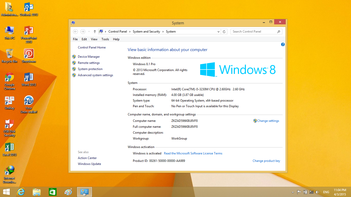Click Change settings for computer name

tap(268, 121)
